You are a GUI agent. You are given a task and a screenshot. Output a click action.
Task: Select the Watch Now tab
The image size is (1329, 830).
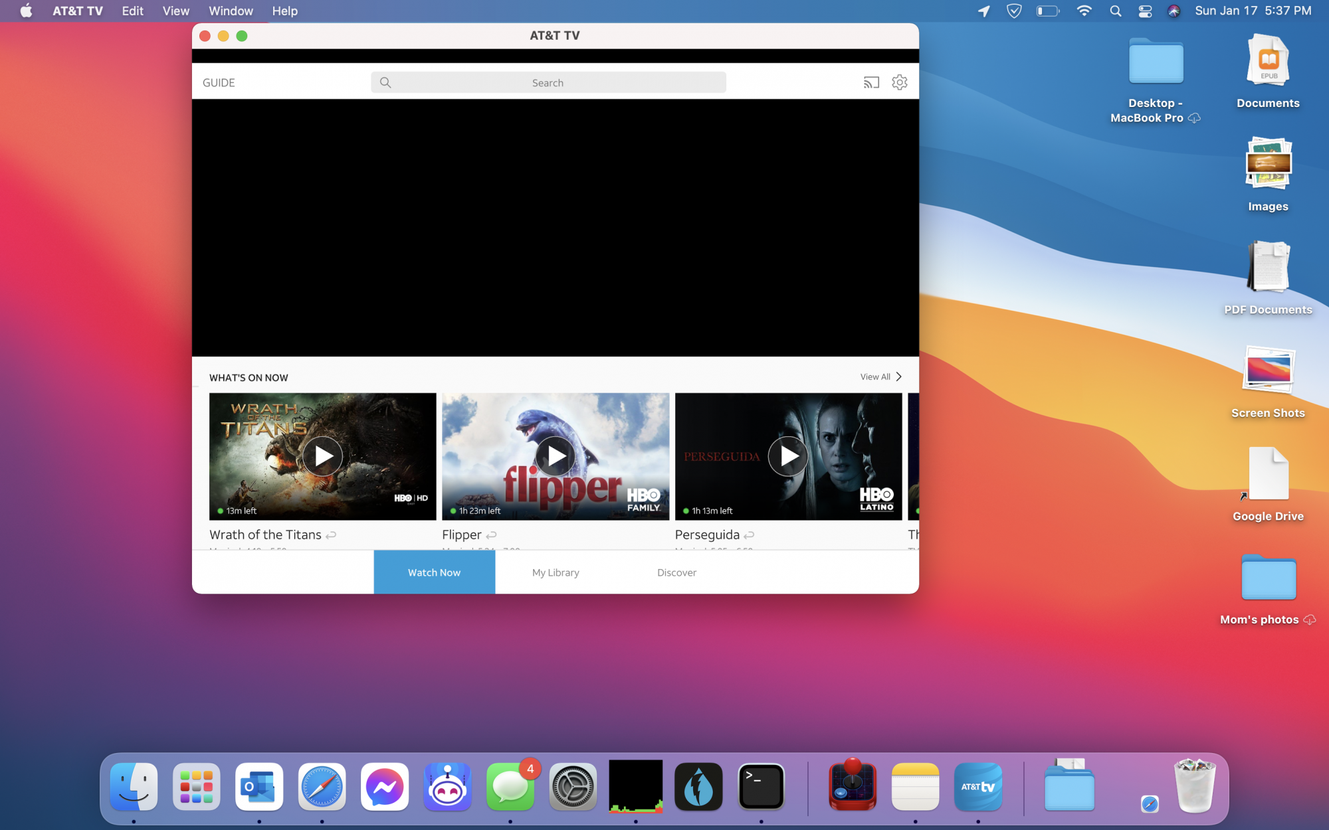434,572
